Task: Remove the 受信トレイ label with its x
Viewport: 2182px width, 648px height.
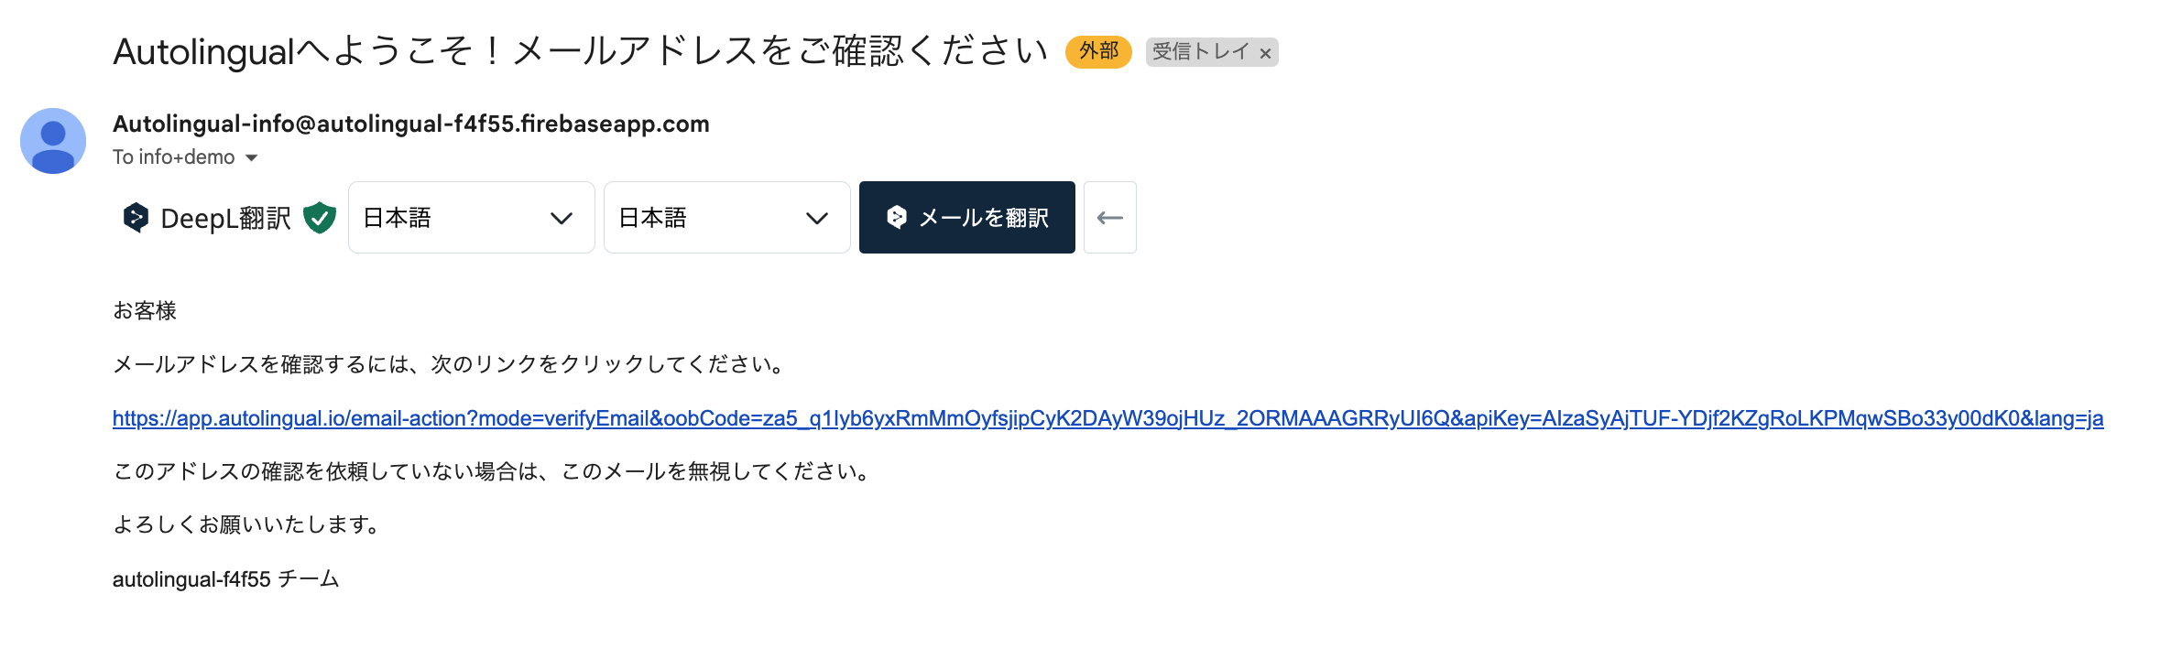Action: (x=1265, y=53)
